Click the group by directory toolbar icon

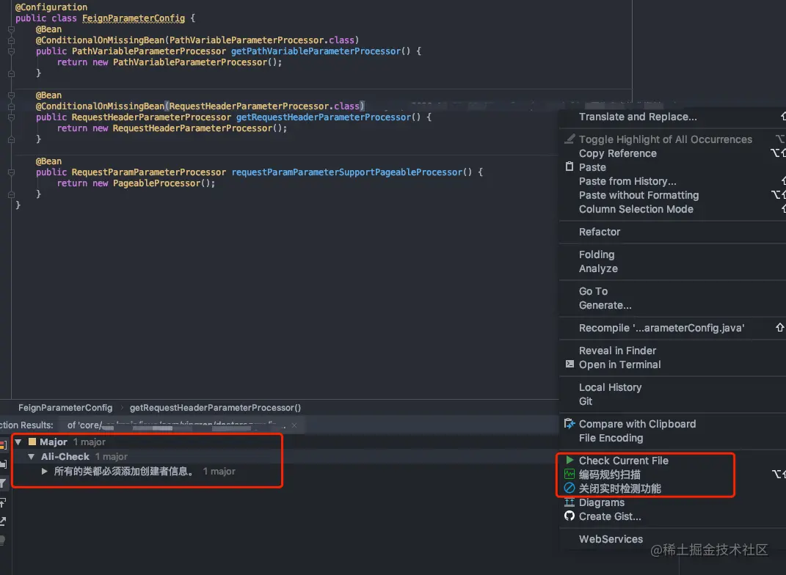(2, 464)
